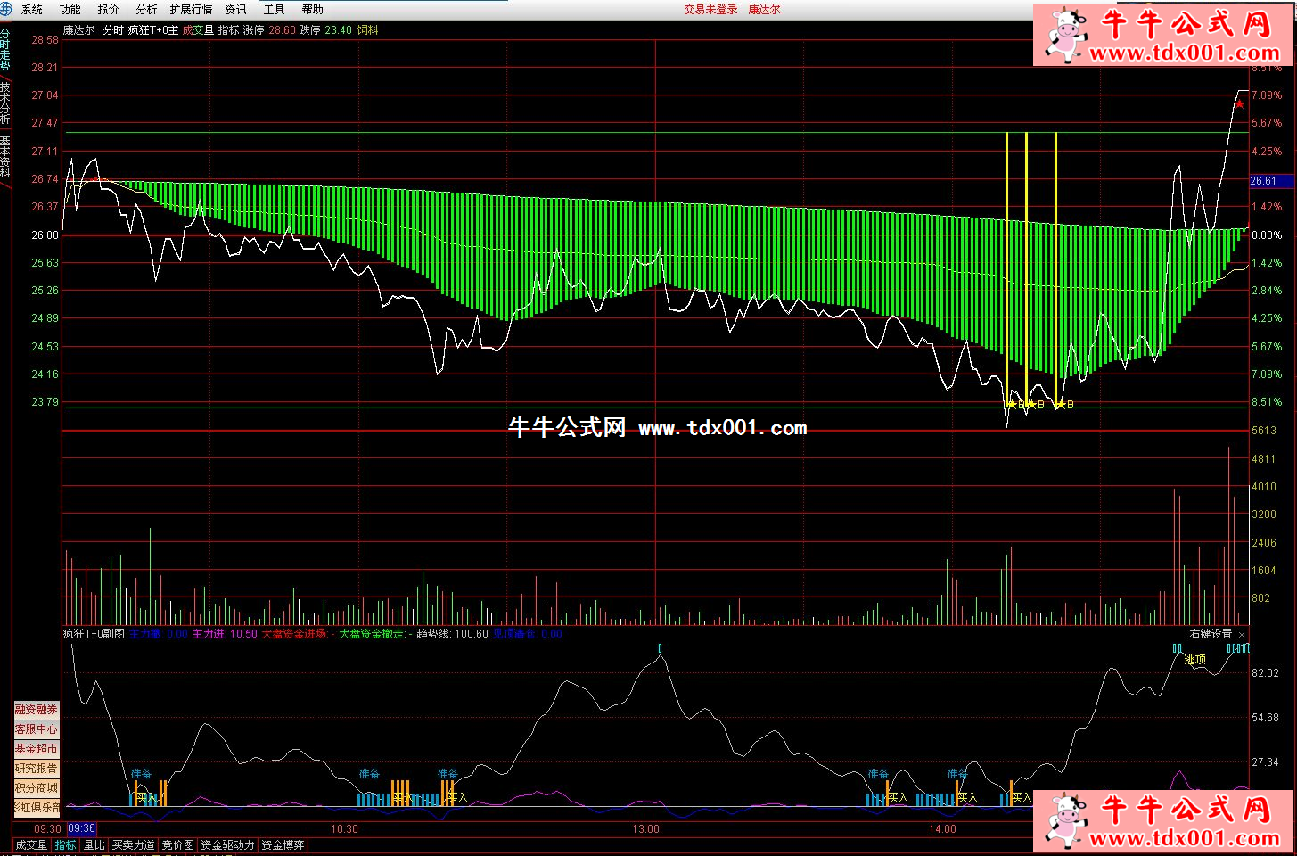This screenshot has height=856, width=1297.
Task: Click the 成交量 label in chart header
Action: (198, 30)
